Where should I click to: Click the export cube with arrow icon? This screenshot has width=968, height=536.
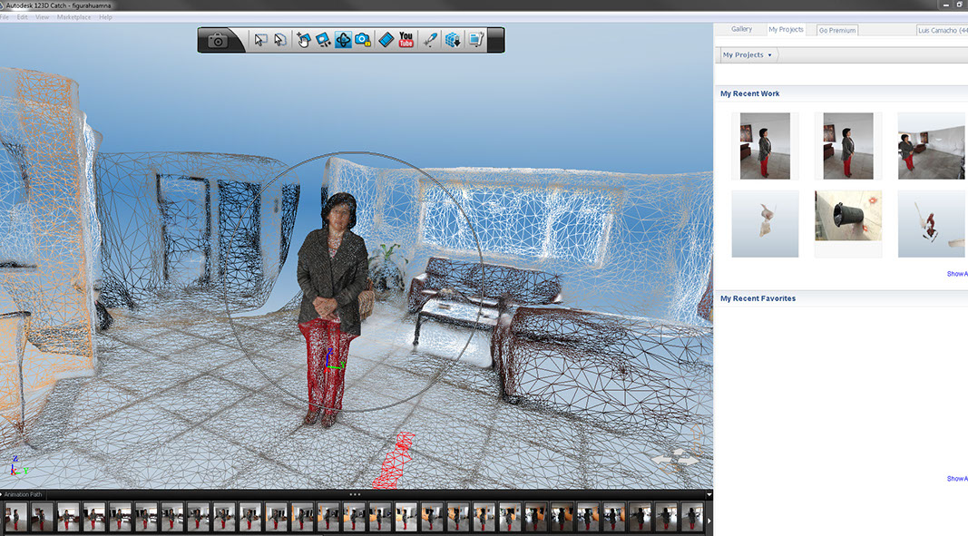click(453, 40)
